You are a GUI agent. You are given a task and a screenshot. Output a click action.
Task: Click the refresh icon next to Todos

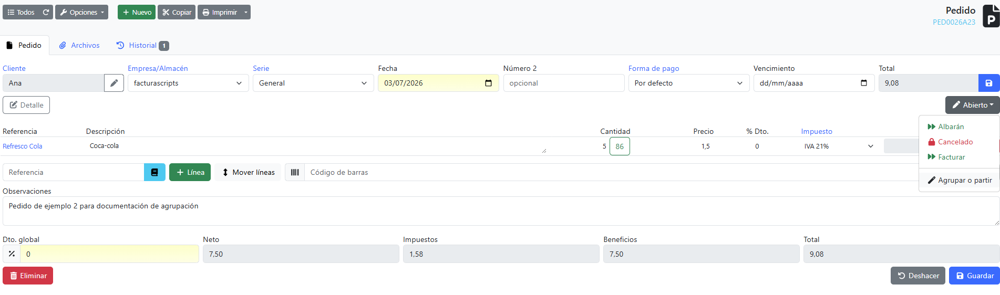[46, 12]
